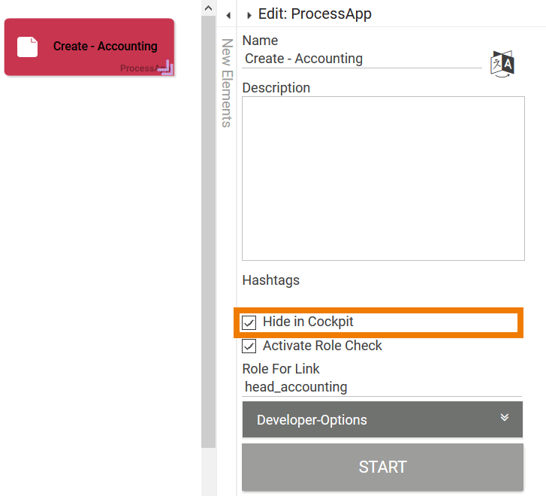Focus the Description text area
The height and width of the screenshot is (496, 546).
(383, 177)
